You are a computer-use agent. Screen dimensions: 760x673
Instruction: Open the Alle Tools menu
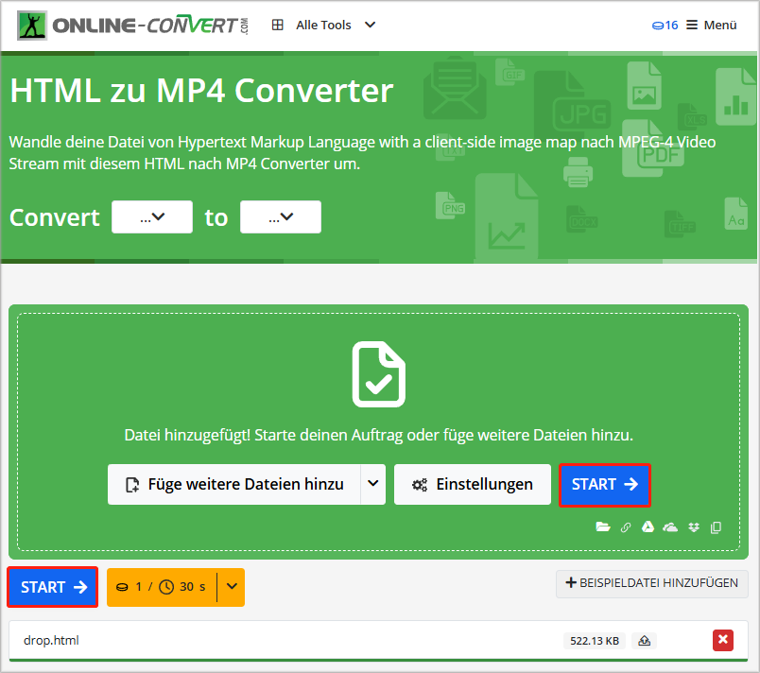click(x=323, y=26)
